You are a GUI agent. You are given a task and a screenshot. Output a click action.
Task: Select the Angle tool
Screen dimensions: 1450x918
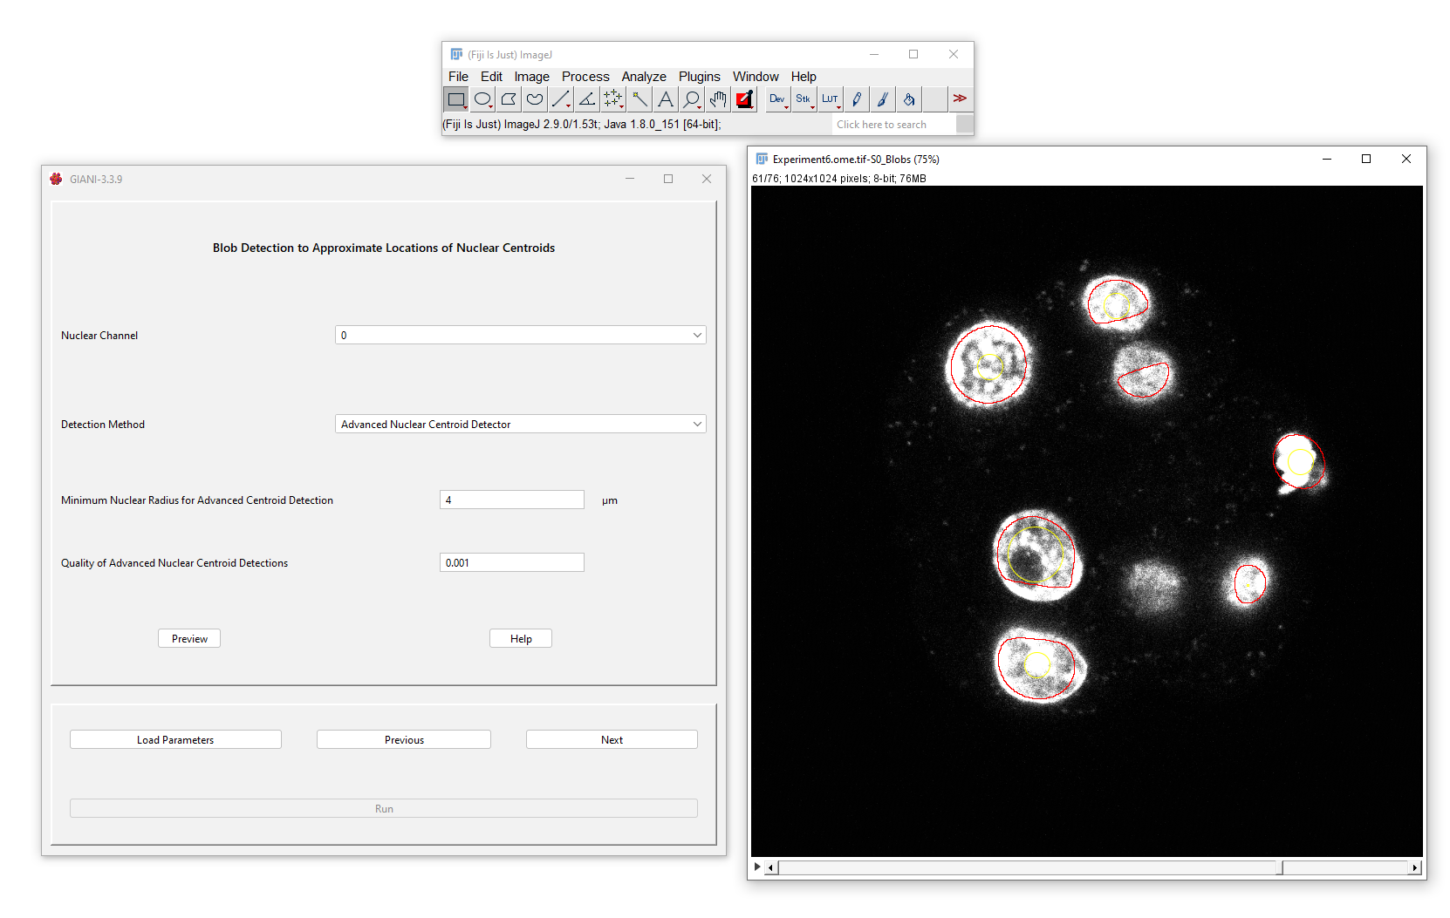[587, 99]
